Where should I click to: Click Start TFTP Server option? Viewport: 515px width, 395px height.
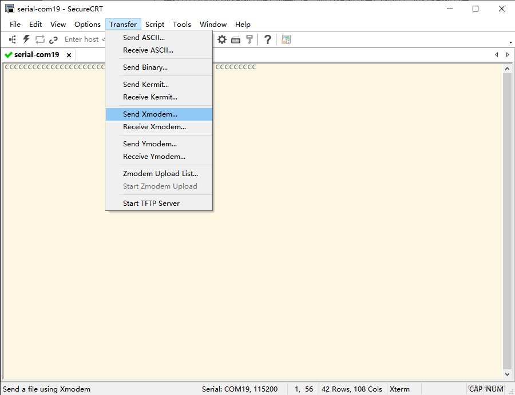coord(151,204)
